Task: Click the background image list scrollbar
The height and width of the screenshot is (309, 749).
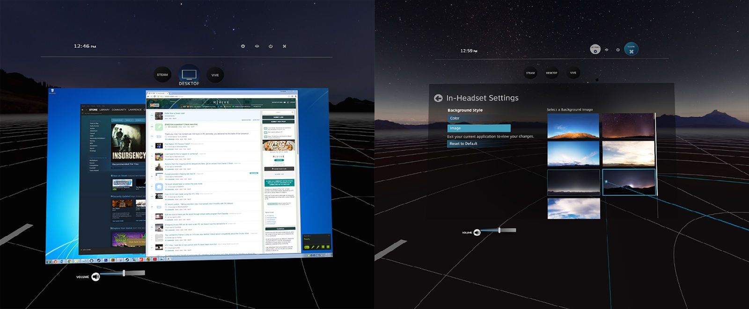Action: (x=656, y=154)
